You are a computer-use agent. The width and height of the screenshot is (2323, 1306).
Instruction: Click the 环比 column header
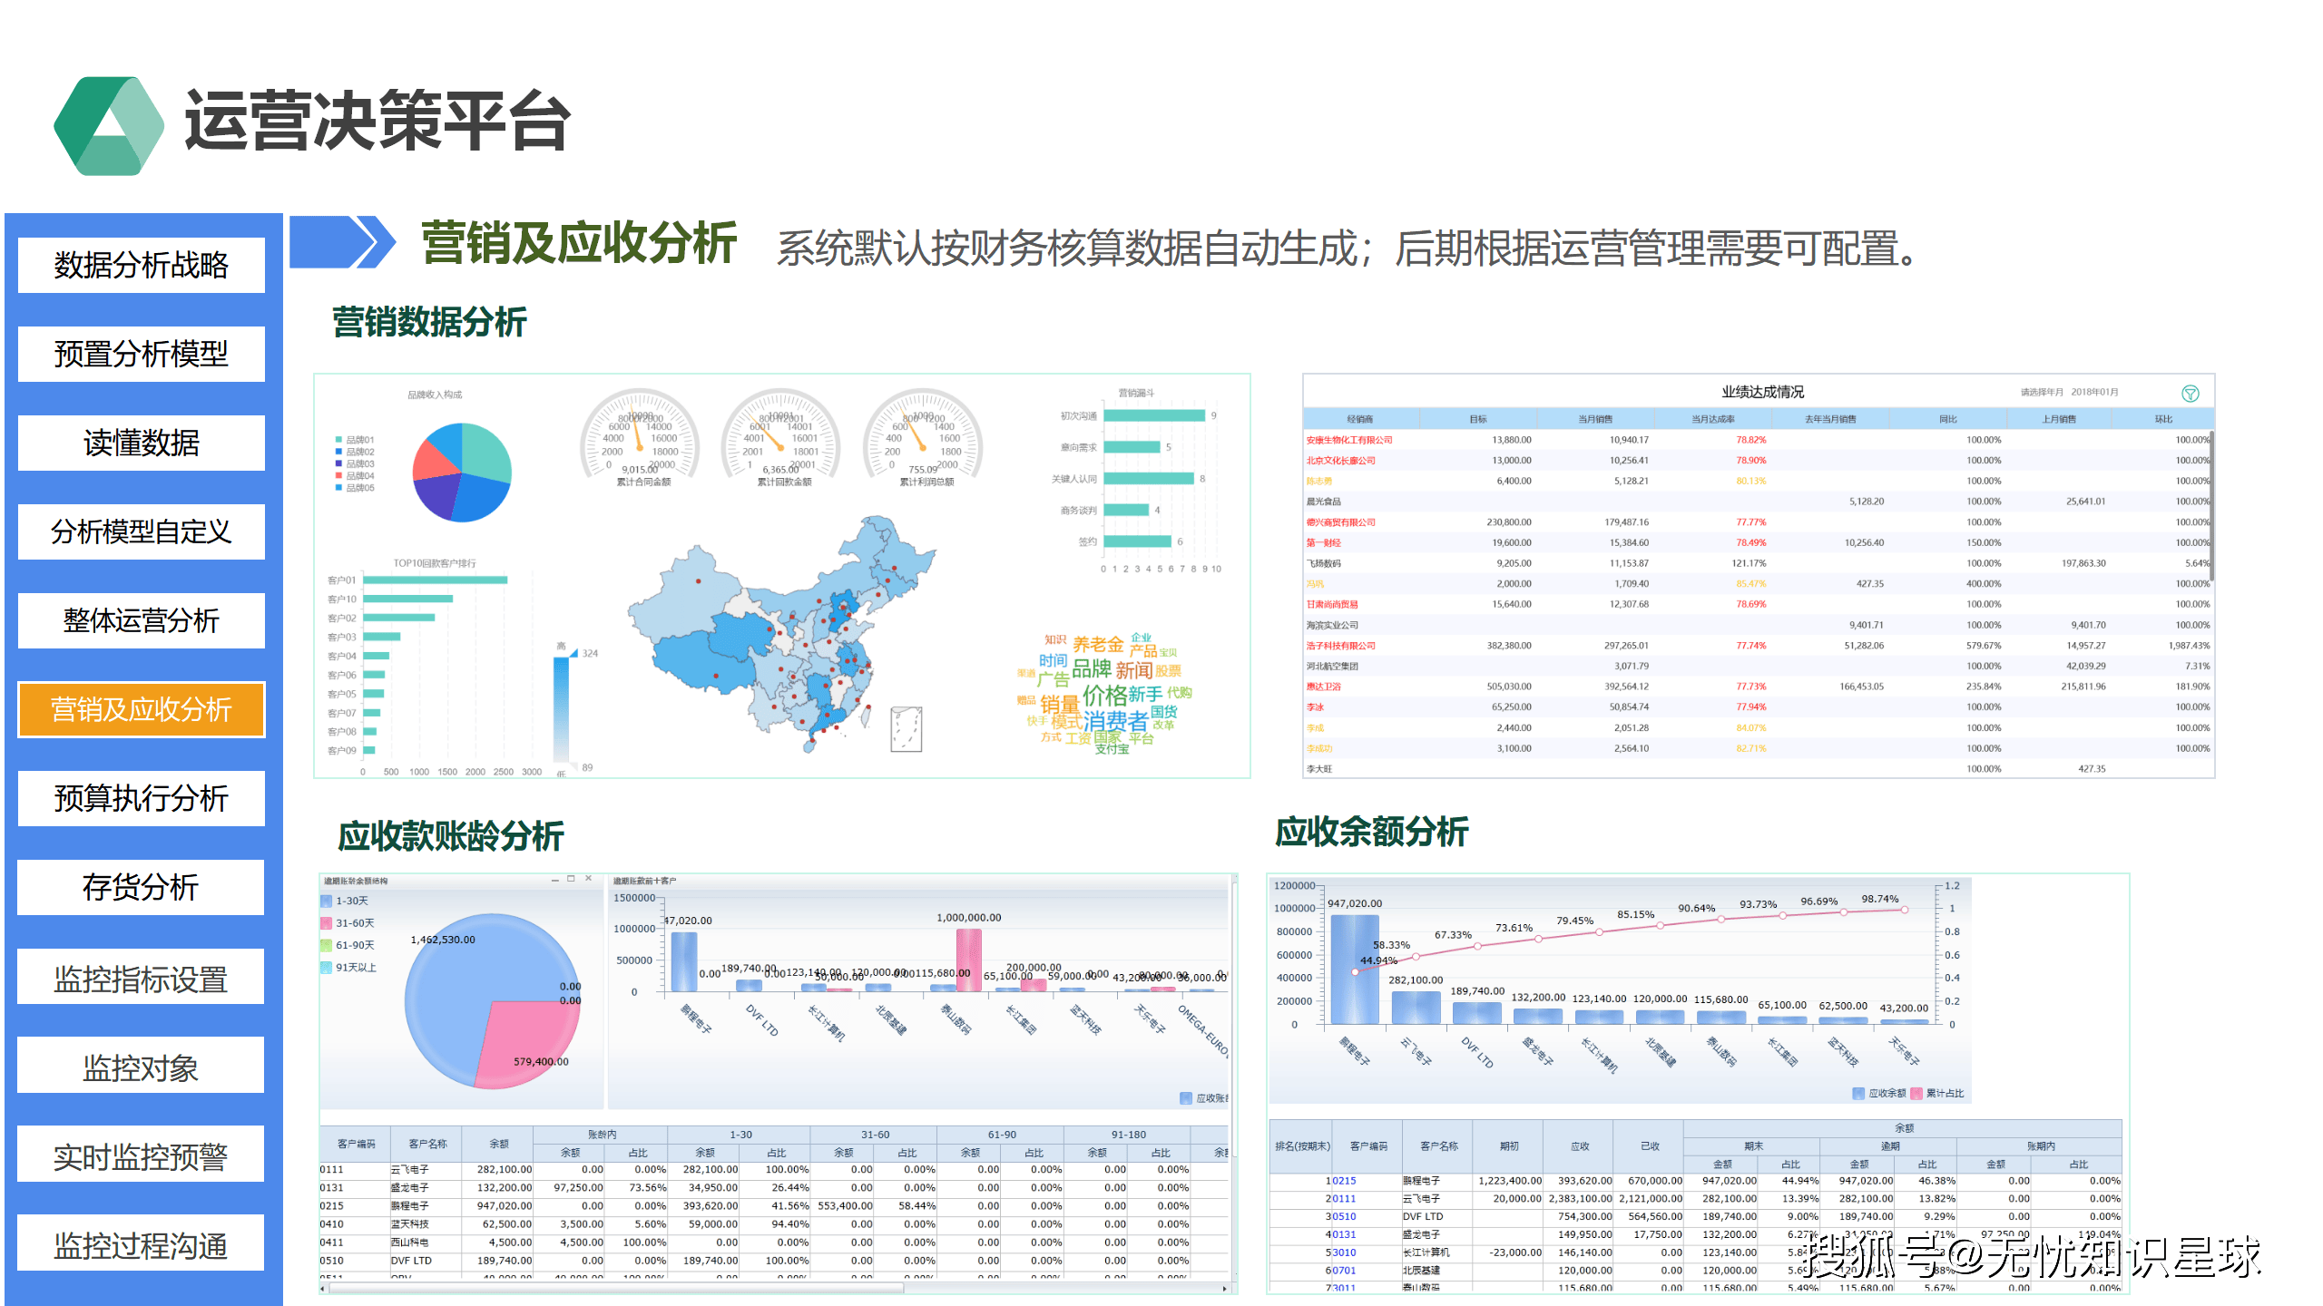coord(2163,419)
